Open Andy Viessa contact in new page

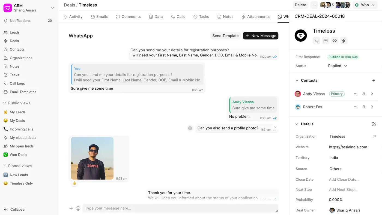[364, 94]
